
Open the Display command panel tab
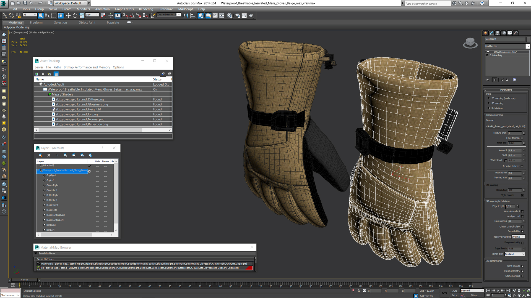(x=510, y=33)
